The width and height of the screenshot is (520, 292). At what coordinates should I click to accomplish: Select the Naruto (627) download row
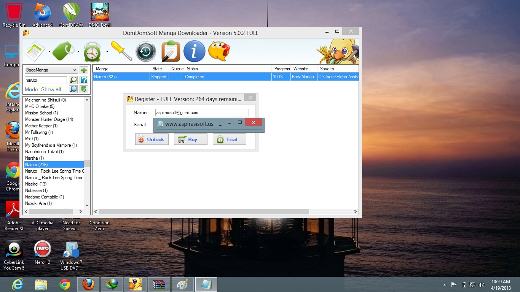226,77
